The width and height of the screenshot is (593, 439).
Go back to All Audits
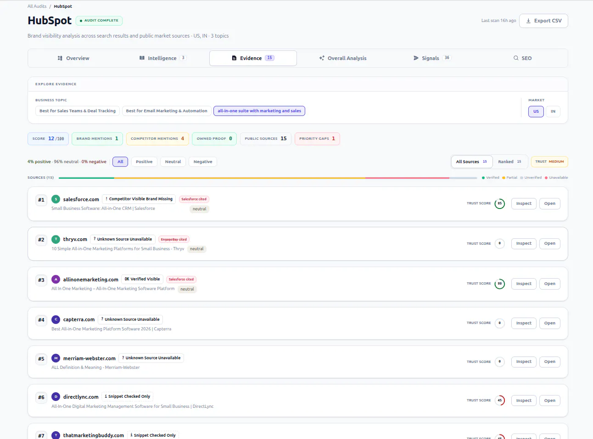pos(37,6)
